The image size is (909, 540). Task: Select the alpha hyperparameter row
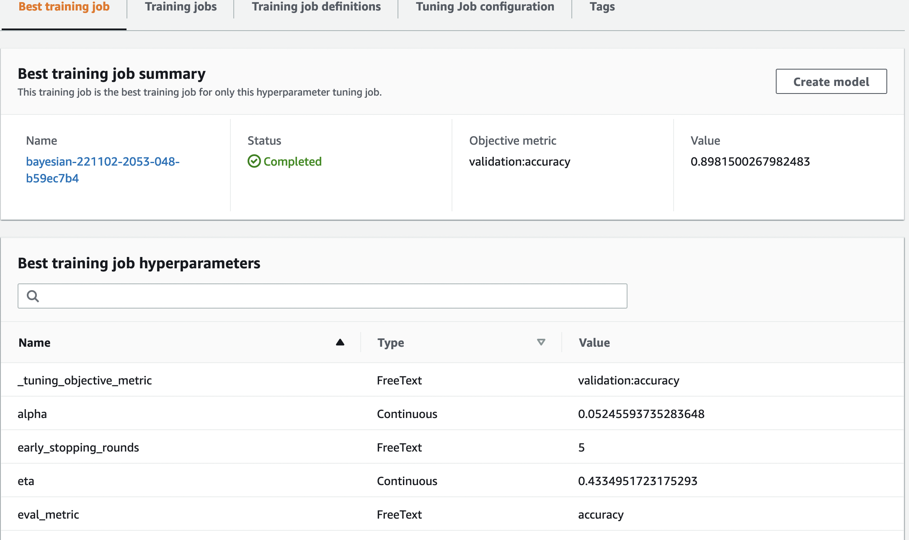tap(32, 414)
